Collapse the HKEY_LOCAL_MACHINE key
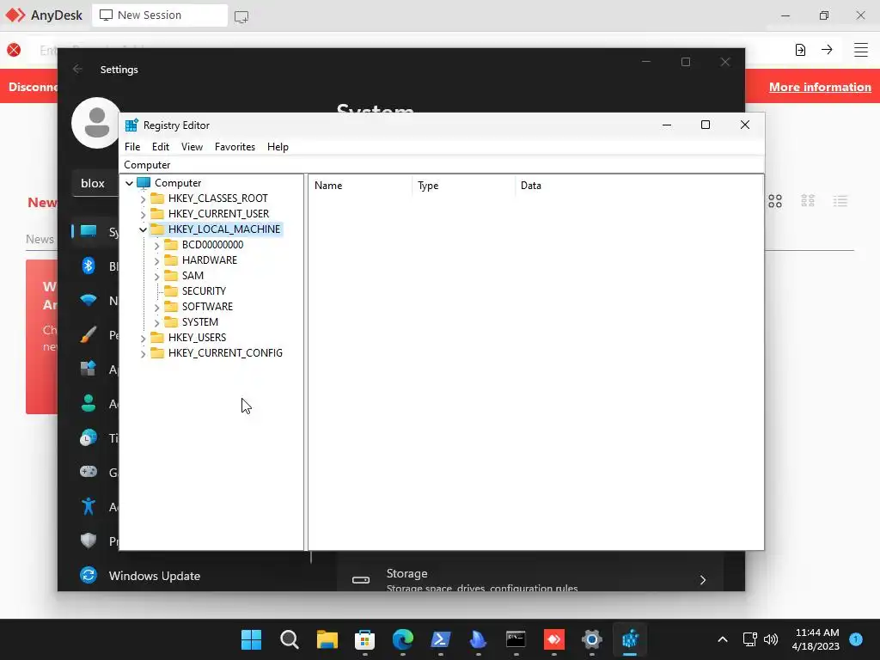880x660 pixels. (x=143, y=229)
